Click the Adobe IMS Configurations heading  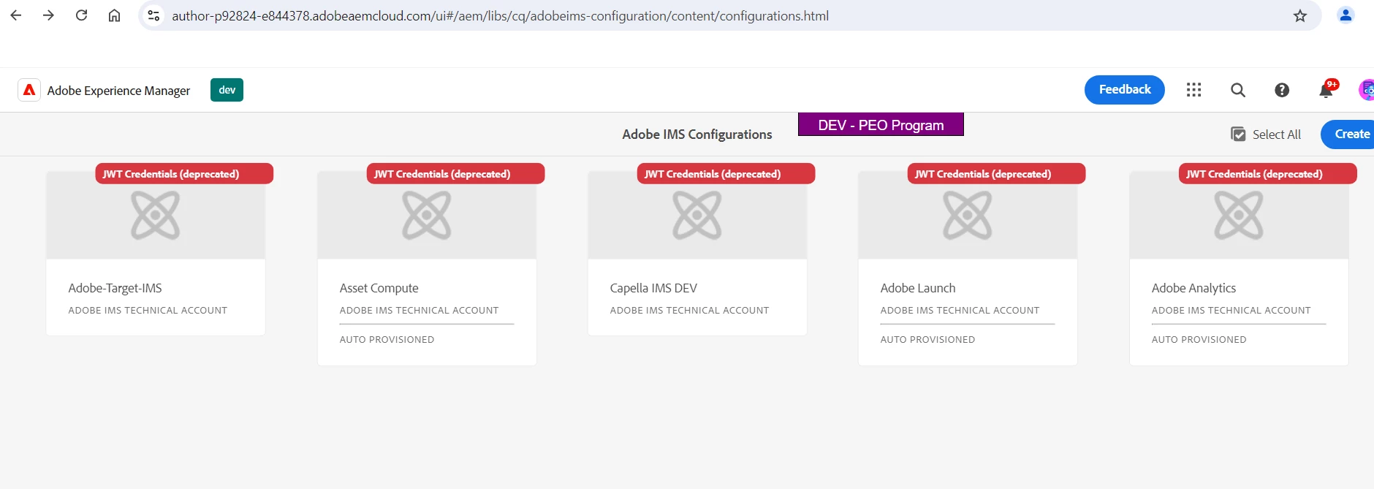tap(697, 134)
